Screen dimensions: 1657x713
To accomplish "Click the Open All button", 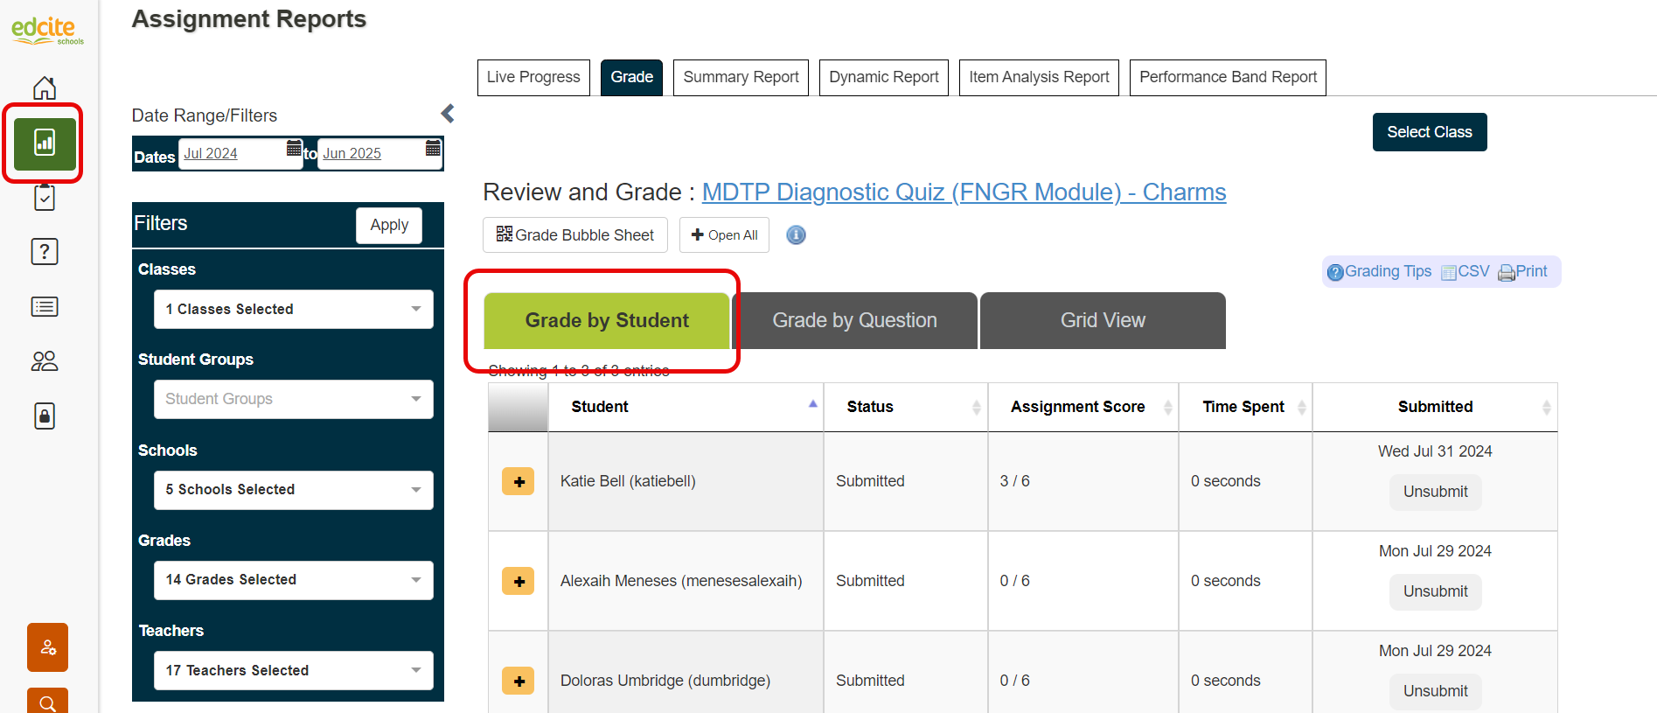I will [724, 235].
